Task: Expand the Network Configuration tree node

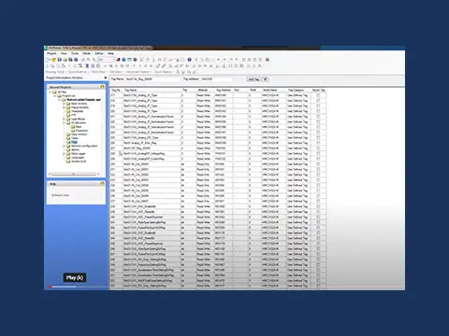Action: (65, 146)
